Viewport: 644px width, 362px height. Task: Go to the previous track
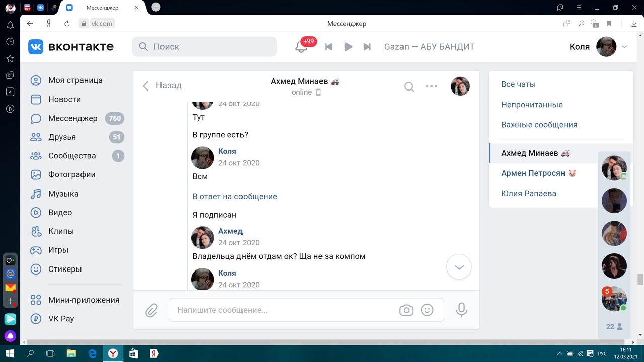pyautogui.click(x=329, y=47)
